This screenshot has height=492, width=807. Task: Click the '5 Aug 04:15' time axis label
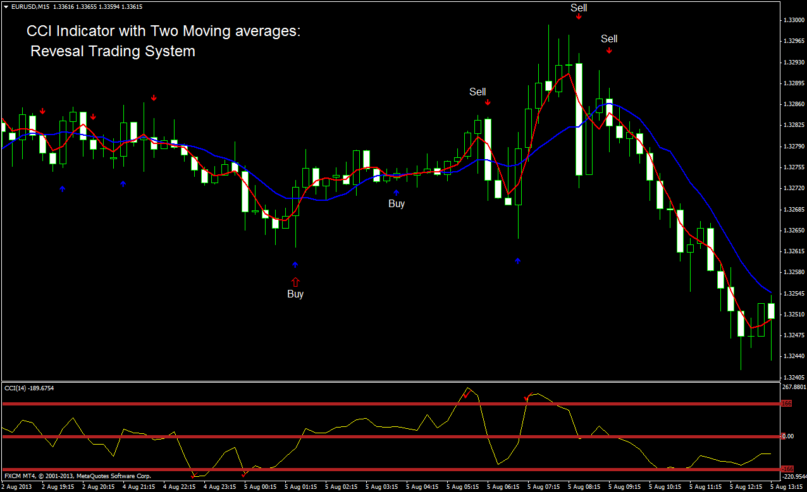(x=423, y=488)
